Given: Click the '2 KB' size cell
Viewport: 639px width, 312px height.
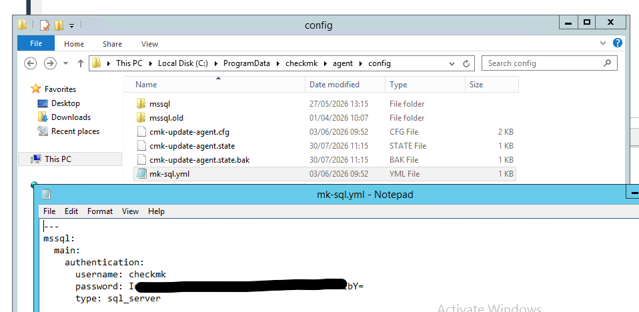Looking at the screenshot, I should pyautogui.click(x=504, y=132).
